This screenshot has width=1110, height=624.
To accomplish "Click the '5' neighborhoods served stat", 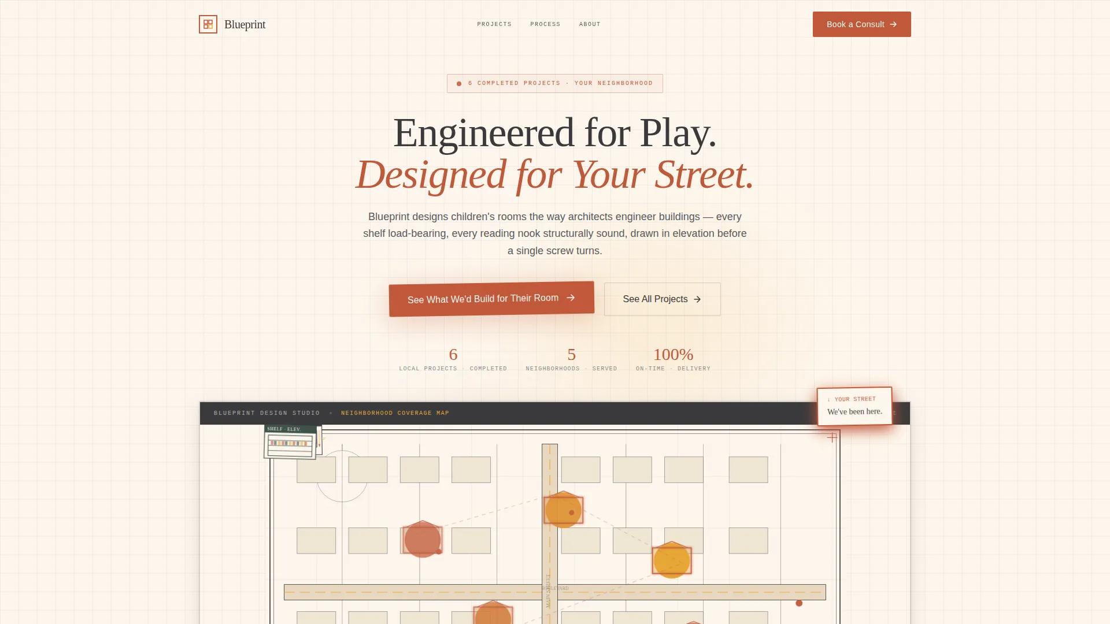I will 571,359.
